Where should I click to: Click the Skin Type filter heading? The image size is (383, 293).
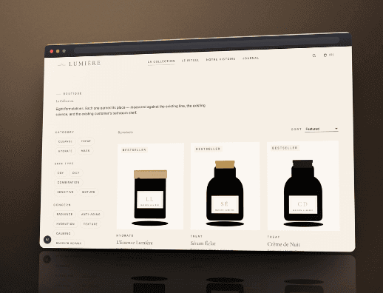pos(64,164)
